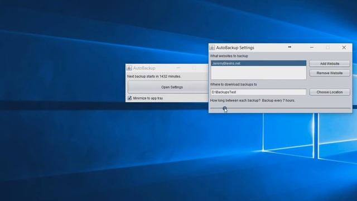The image size is (357, 201).
Task: Open the Choose Location dialog button
Action: point(330,92)
